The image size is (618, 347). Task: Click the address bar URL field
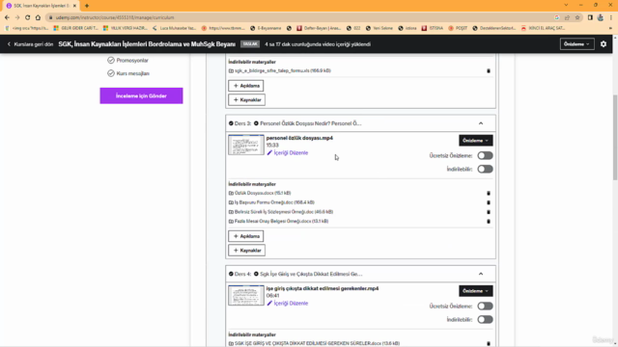[x=299, y=17]
